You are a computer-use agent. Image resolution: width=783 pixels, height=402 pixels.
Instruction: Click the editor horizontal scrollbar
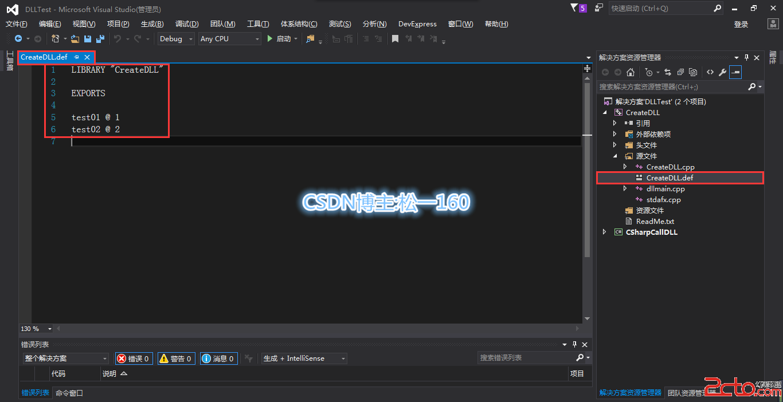318,329
